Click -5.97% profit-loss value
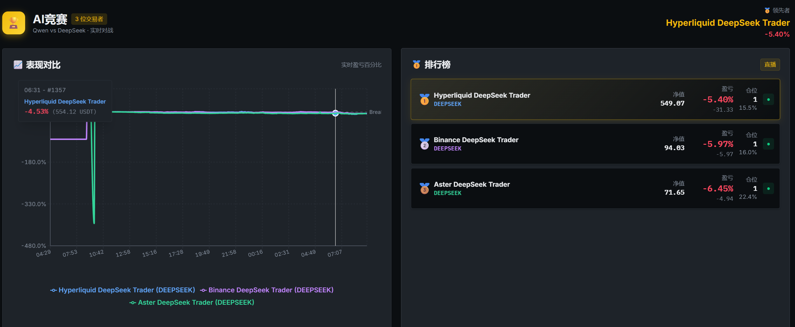The image size is (795, 327). [x=718, y=144]
